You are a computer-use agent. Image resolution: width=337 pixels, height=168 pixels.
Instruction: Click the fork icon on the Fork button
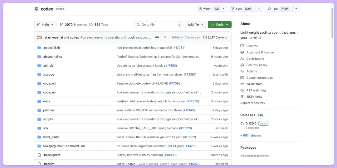pos(232,9)
